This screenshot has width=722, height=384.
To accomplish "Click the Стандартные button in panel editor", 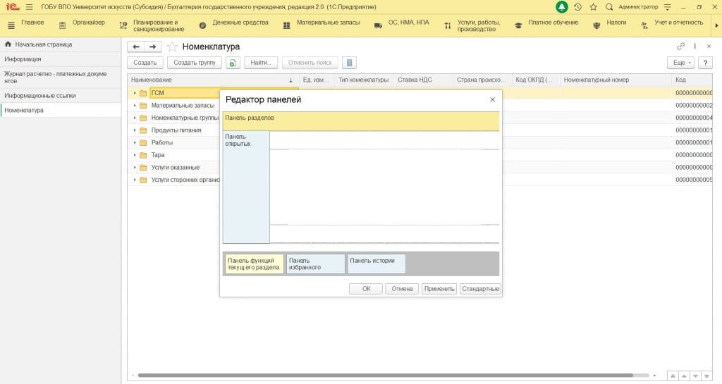I will tap(480, 289).
